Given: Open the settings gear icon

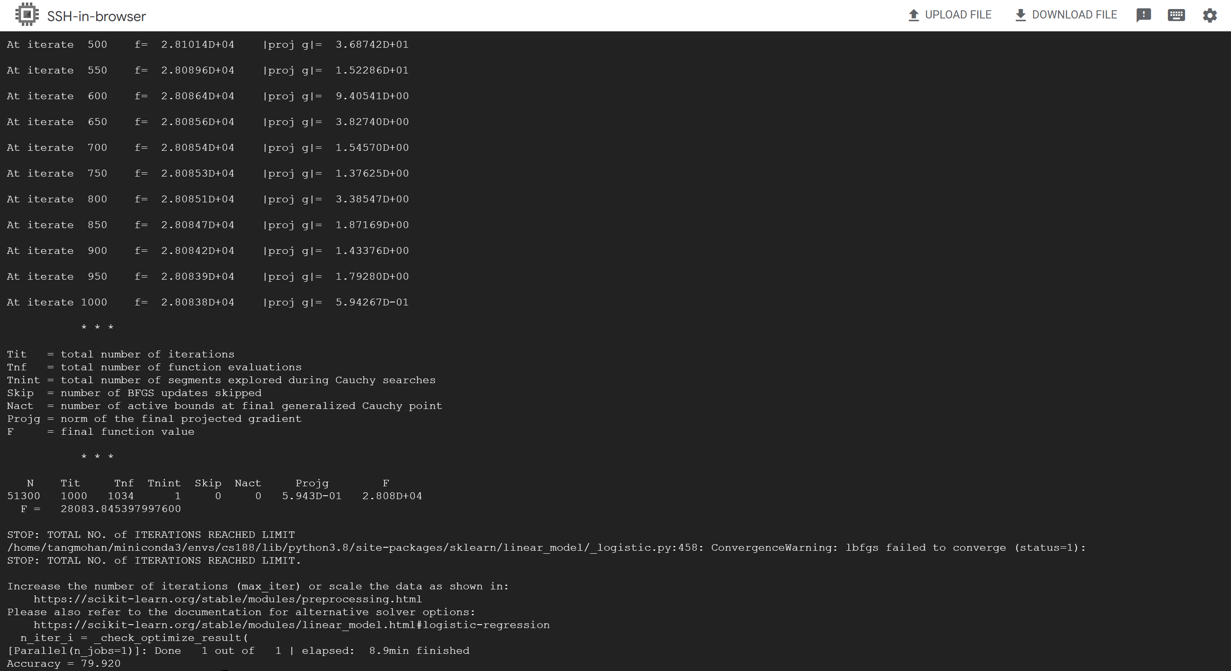Looking at the screenshot, I should (1210, 15).
